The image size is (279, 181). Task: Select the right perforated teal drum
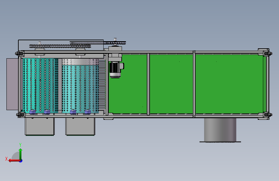(80, 86)
